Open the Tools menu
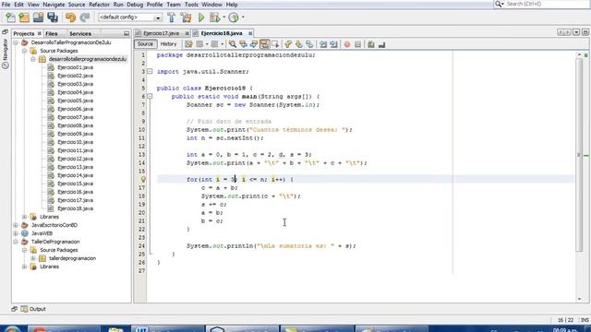 click(x=191, y=5)
